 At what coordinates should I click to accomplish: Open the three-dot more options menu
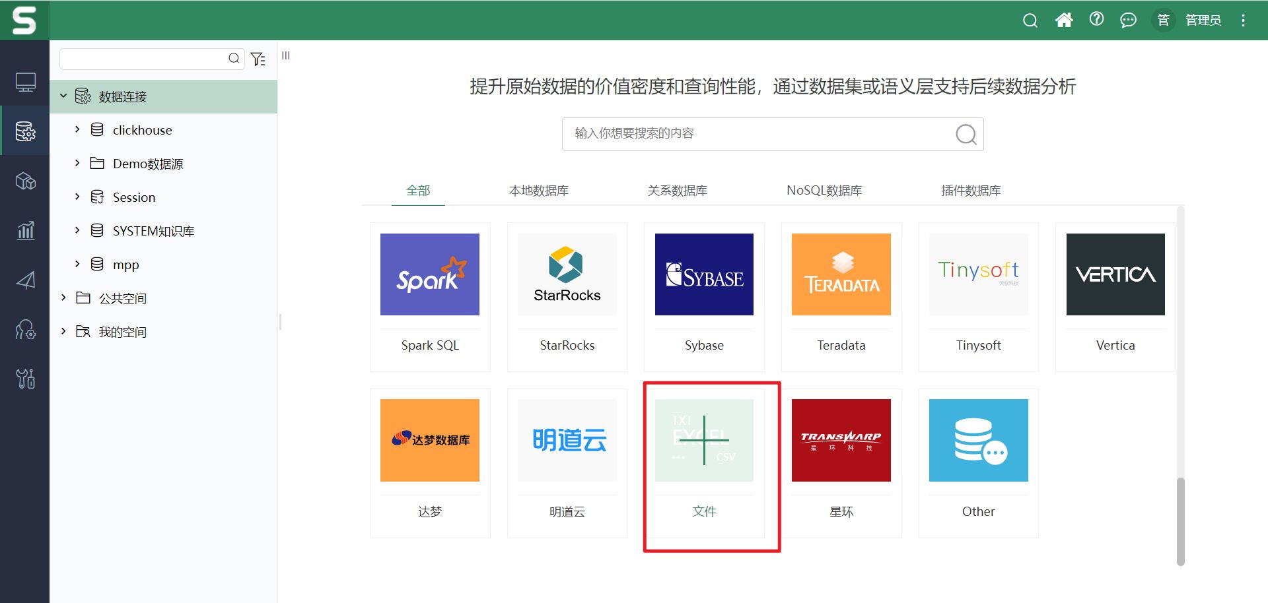point(1243,20)
